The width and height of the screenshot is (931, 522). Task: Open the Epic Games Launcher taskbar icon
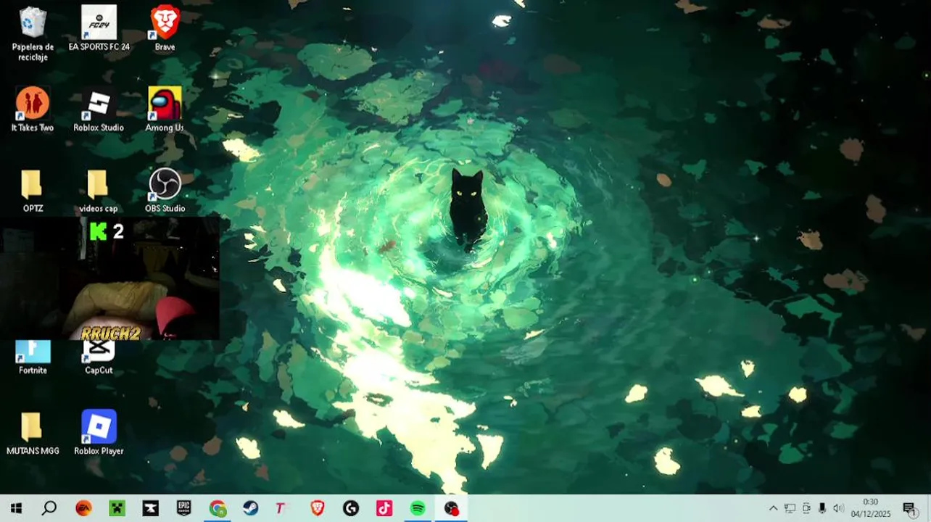coord(184,508)
